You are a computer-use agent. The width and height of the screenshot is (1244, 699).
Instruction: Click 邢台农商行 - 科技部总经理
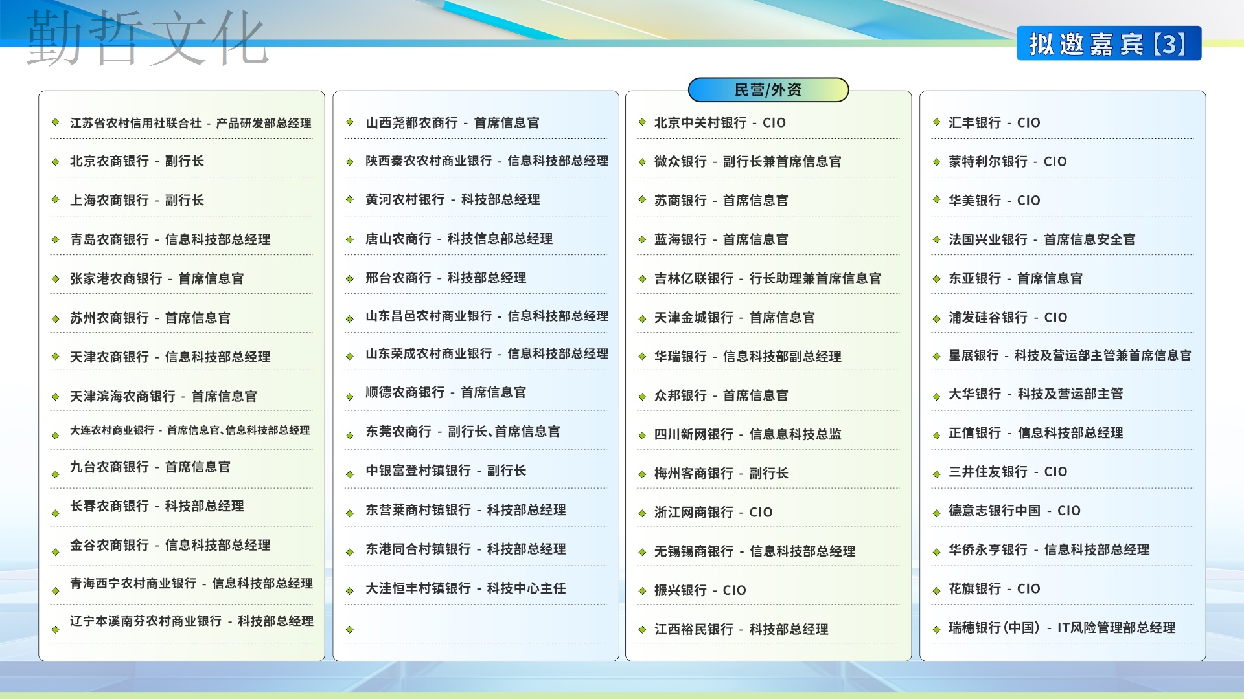tap(446, 278)
